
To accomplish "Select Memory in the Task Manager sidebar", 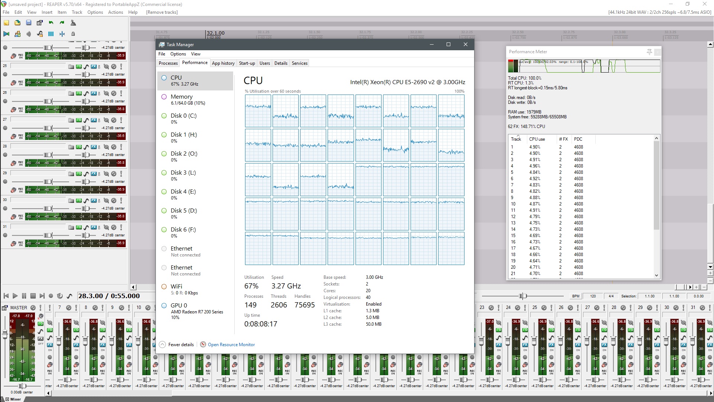I will coord(181,97).
